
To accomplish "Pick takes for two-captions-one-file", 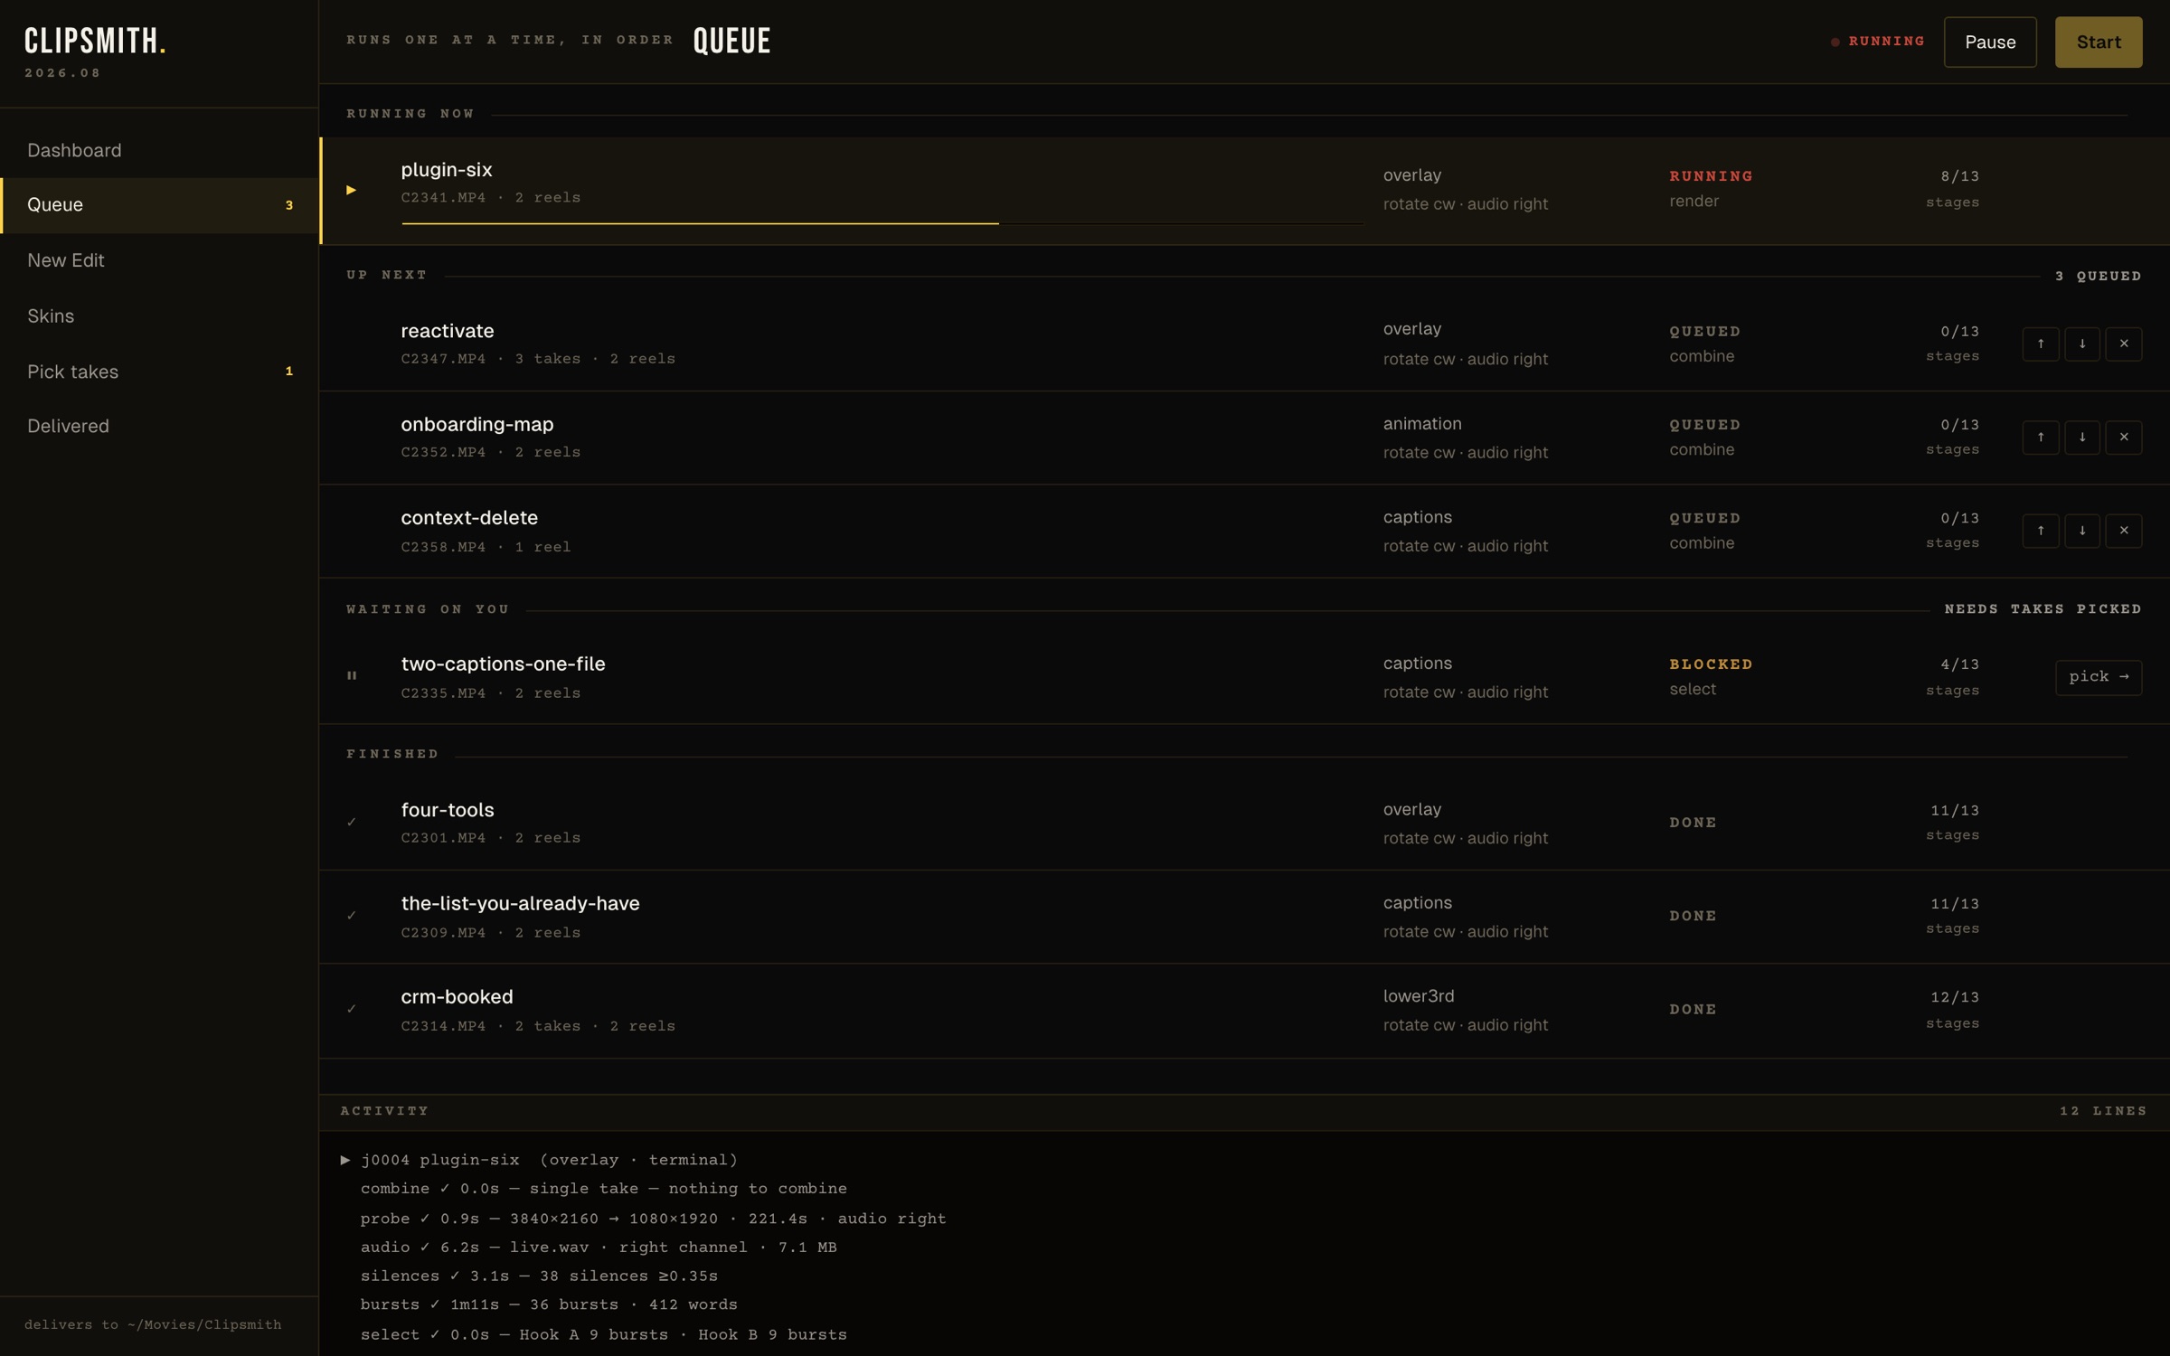I will click(x=2099, y=677).
